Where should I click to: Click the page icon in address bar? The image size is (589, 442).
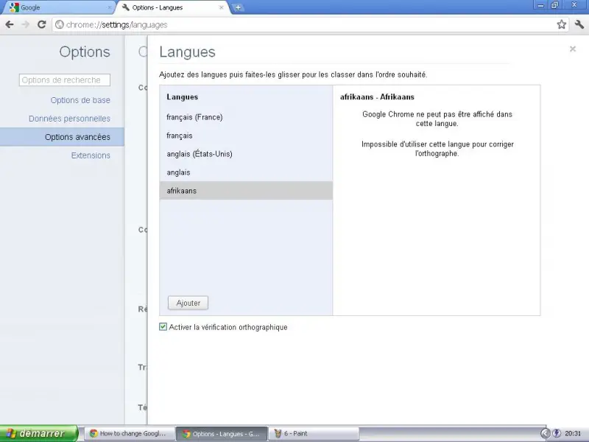click(x=60, y=25)
